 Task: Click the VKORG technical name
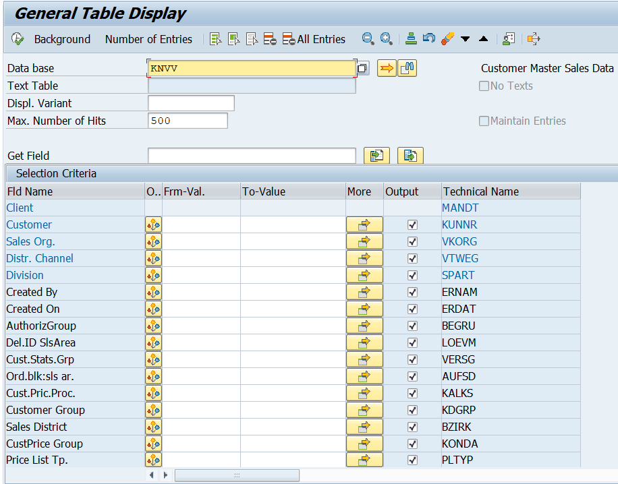[x=459, y=241]
